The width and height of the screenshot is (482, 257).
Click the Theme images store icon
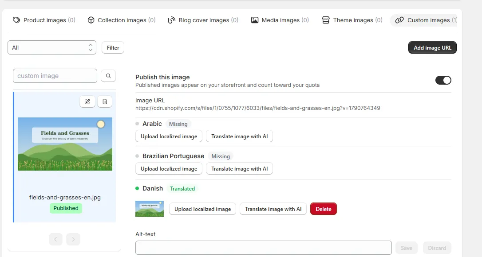(325, 20)
